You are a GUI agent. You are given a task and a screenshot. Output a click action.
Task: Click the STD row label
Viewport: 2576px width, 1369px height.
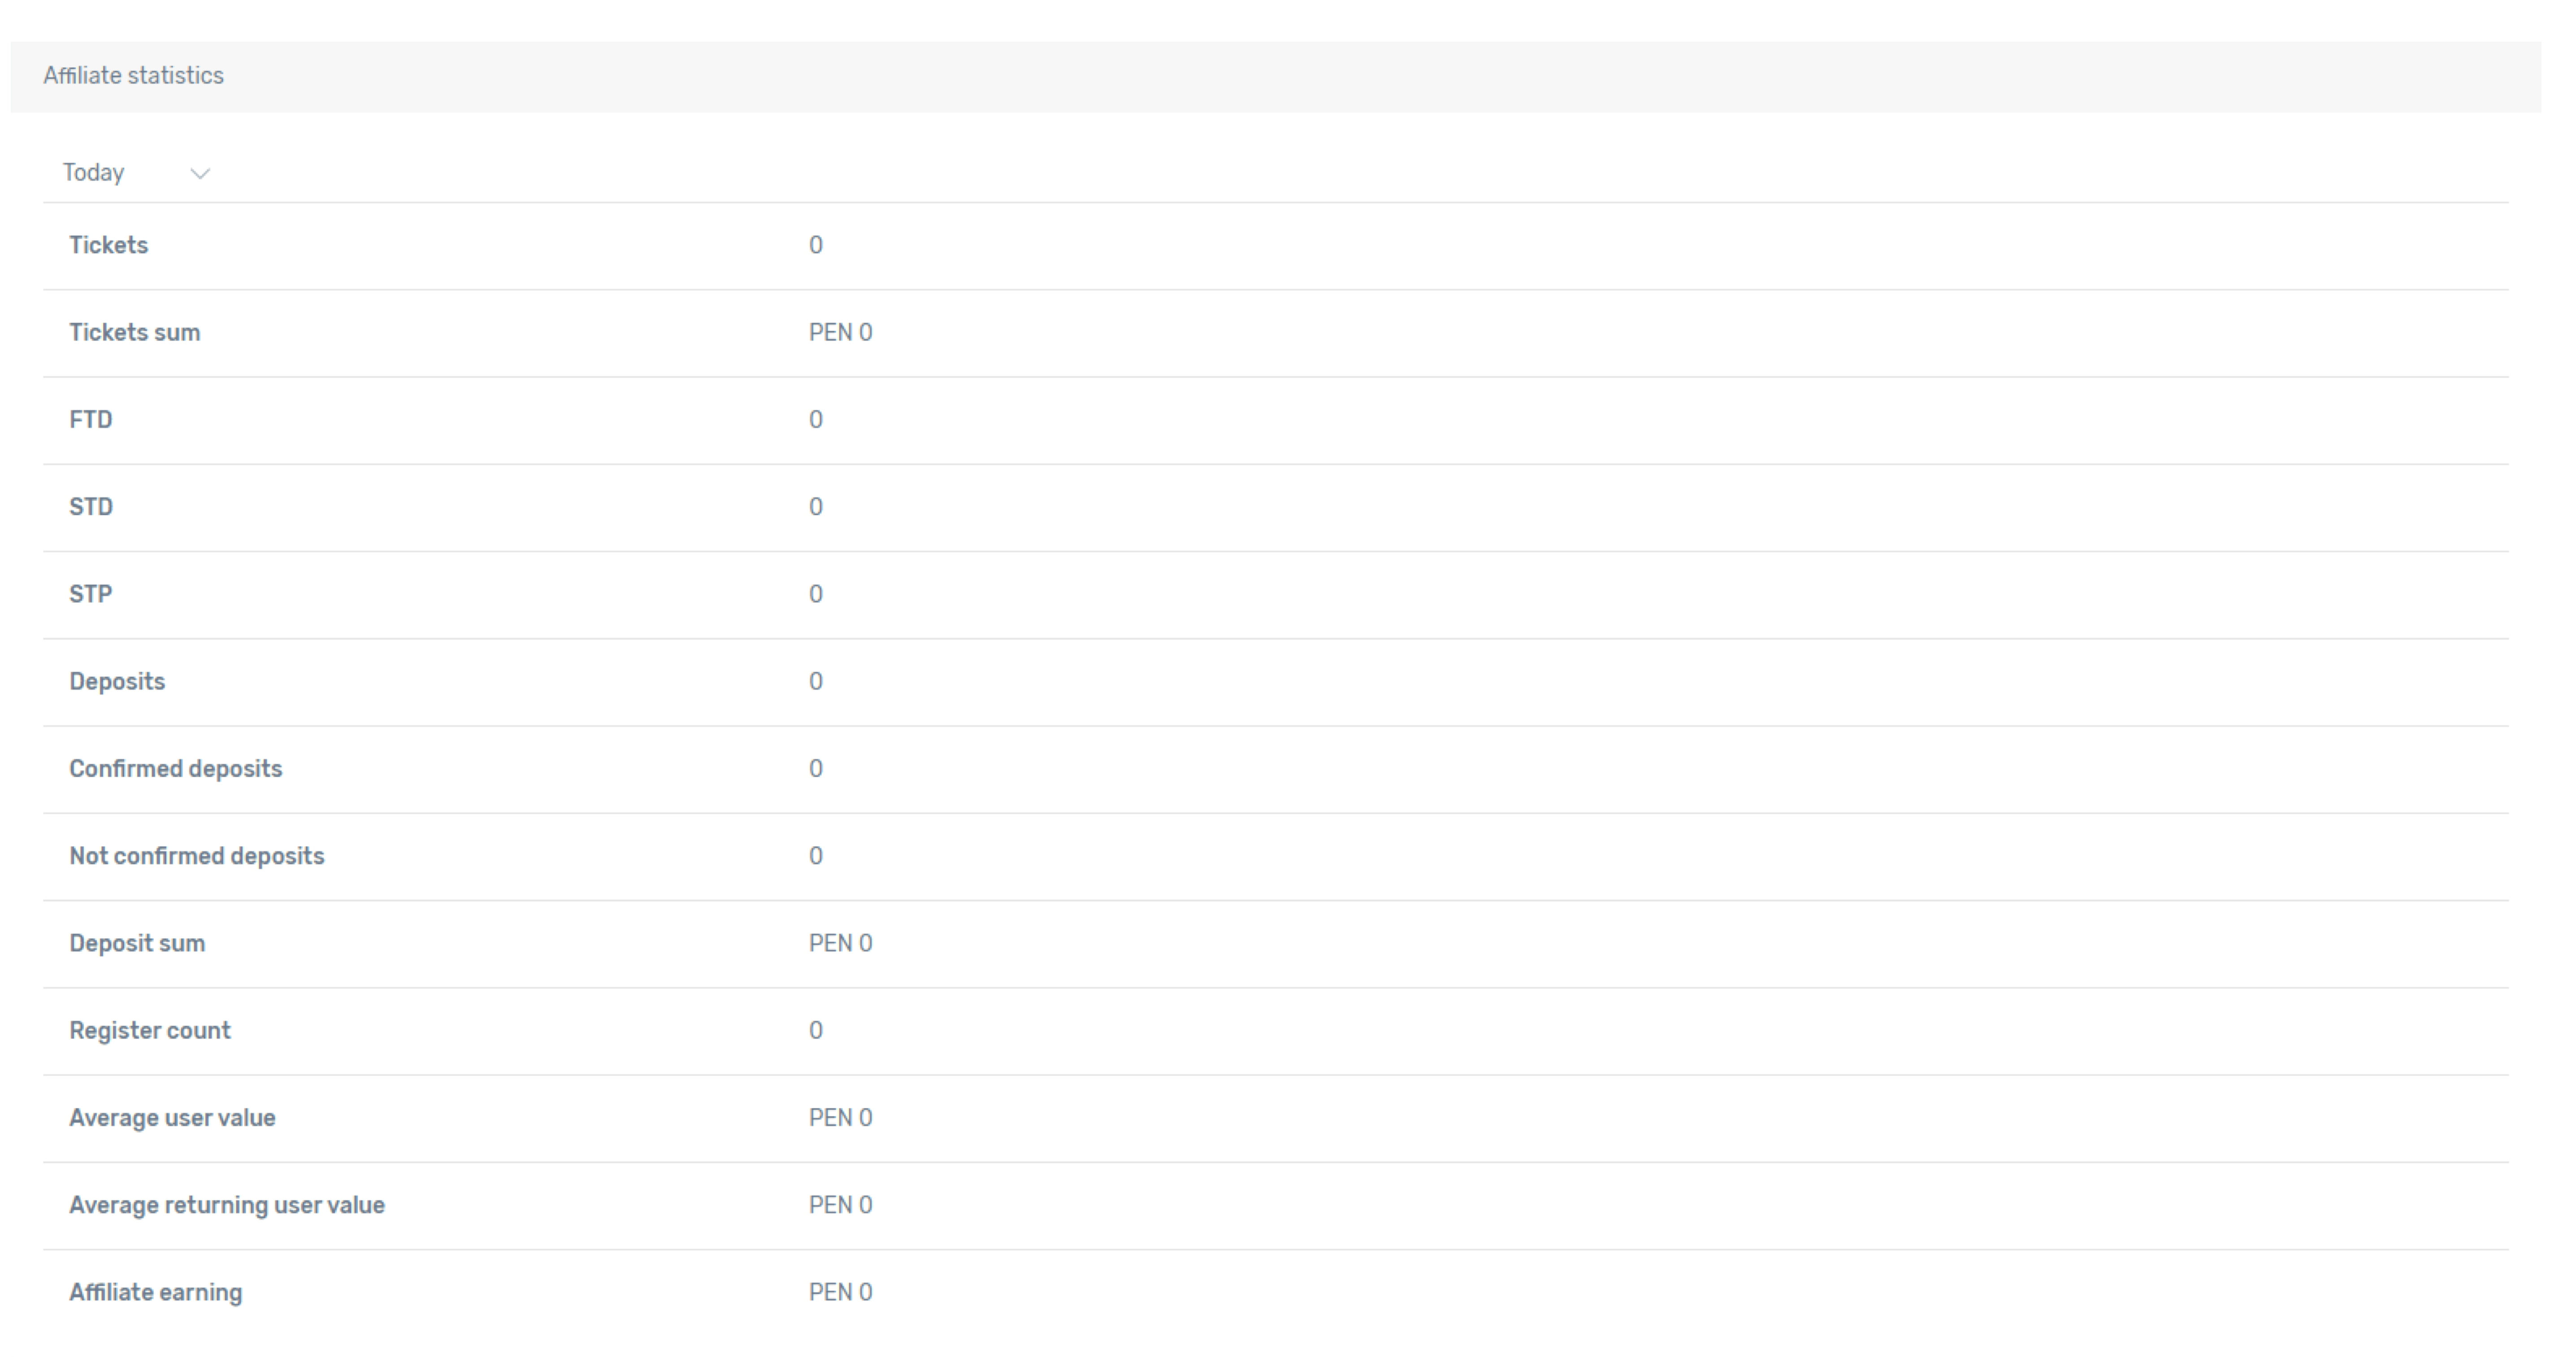tap(90, 507)
